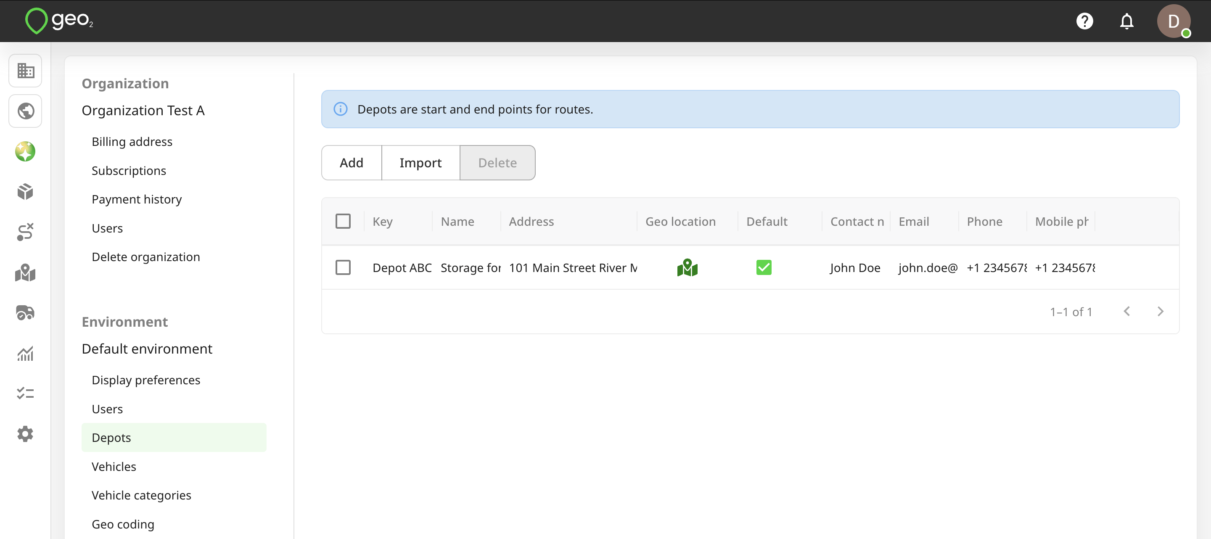The height and width of the screenshot is (539, 1211).
Task: View Depot ABC geo location map icon
Action: pyautogui.click(x=687, y=268)
